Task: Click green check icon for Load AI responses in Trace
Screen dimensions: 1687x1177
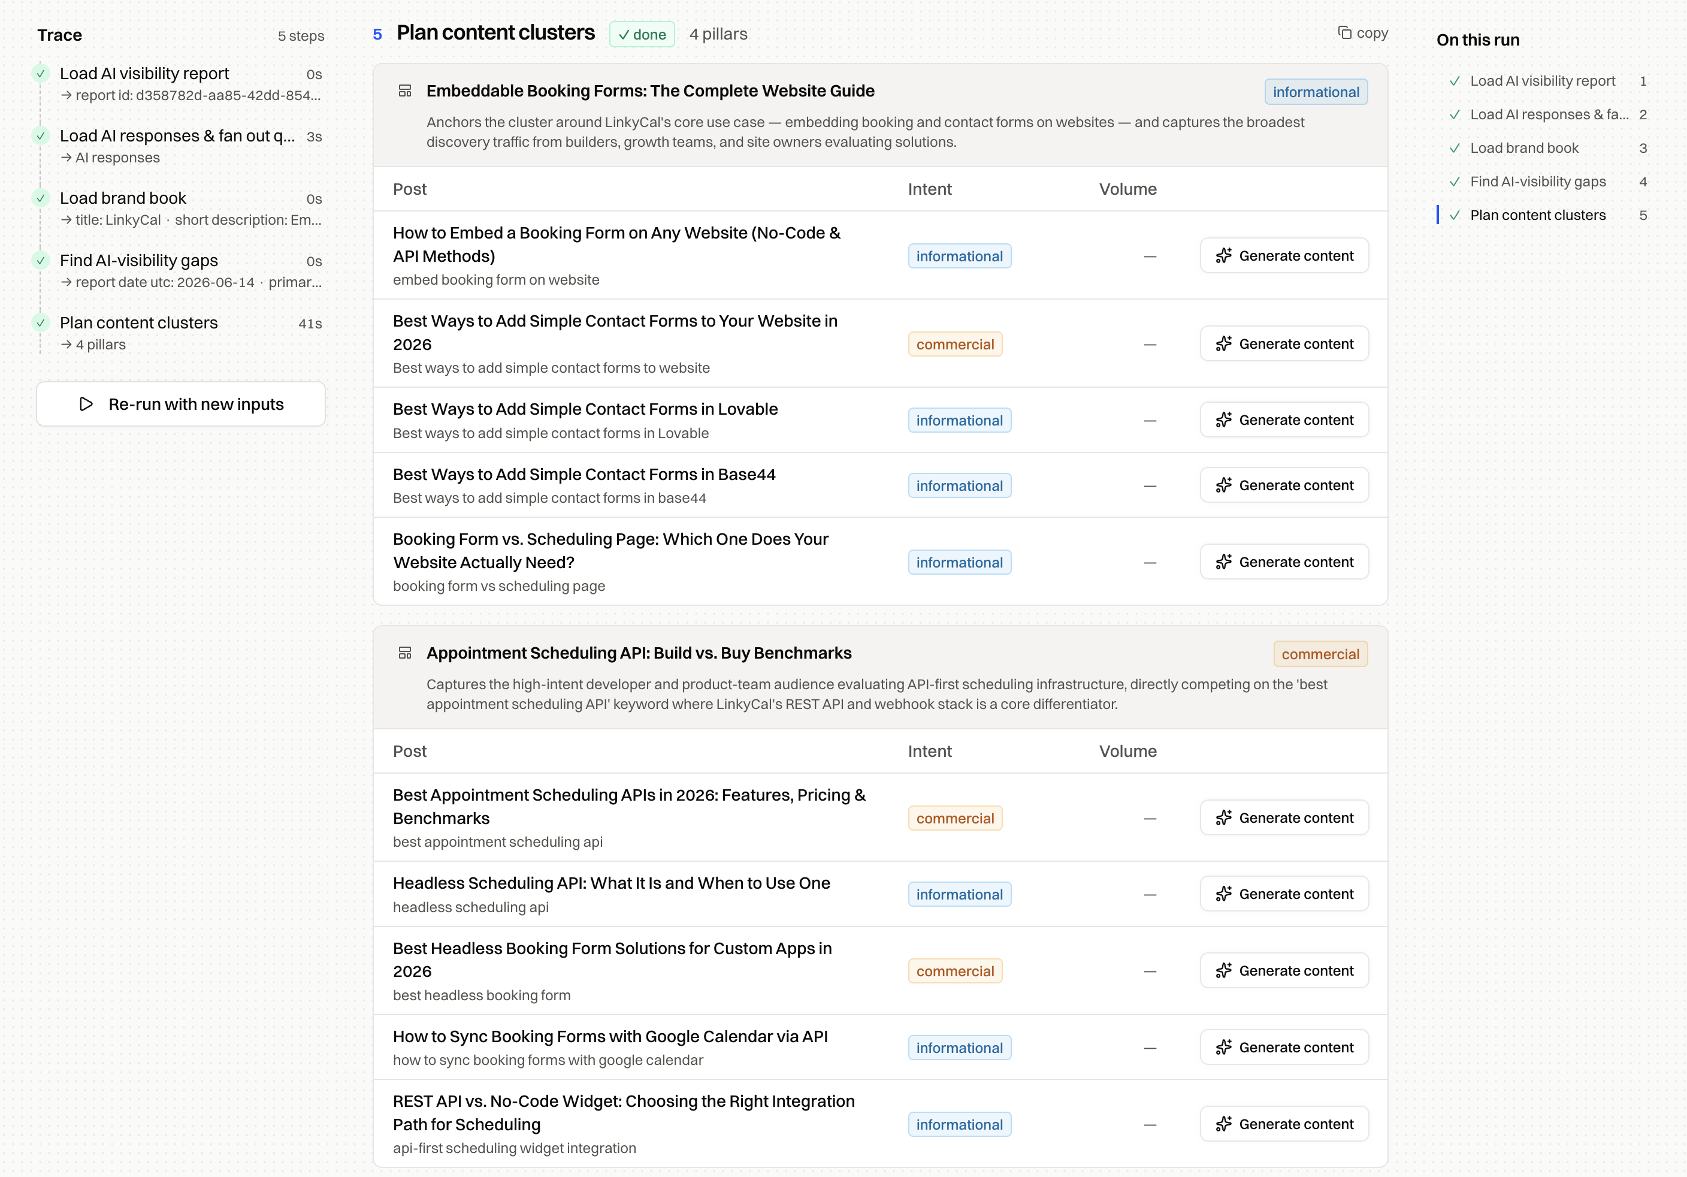Action: click(41, 136)
